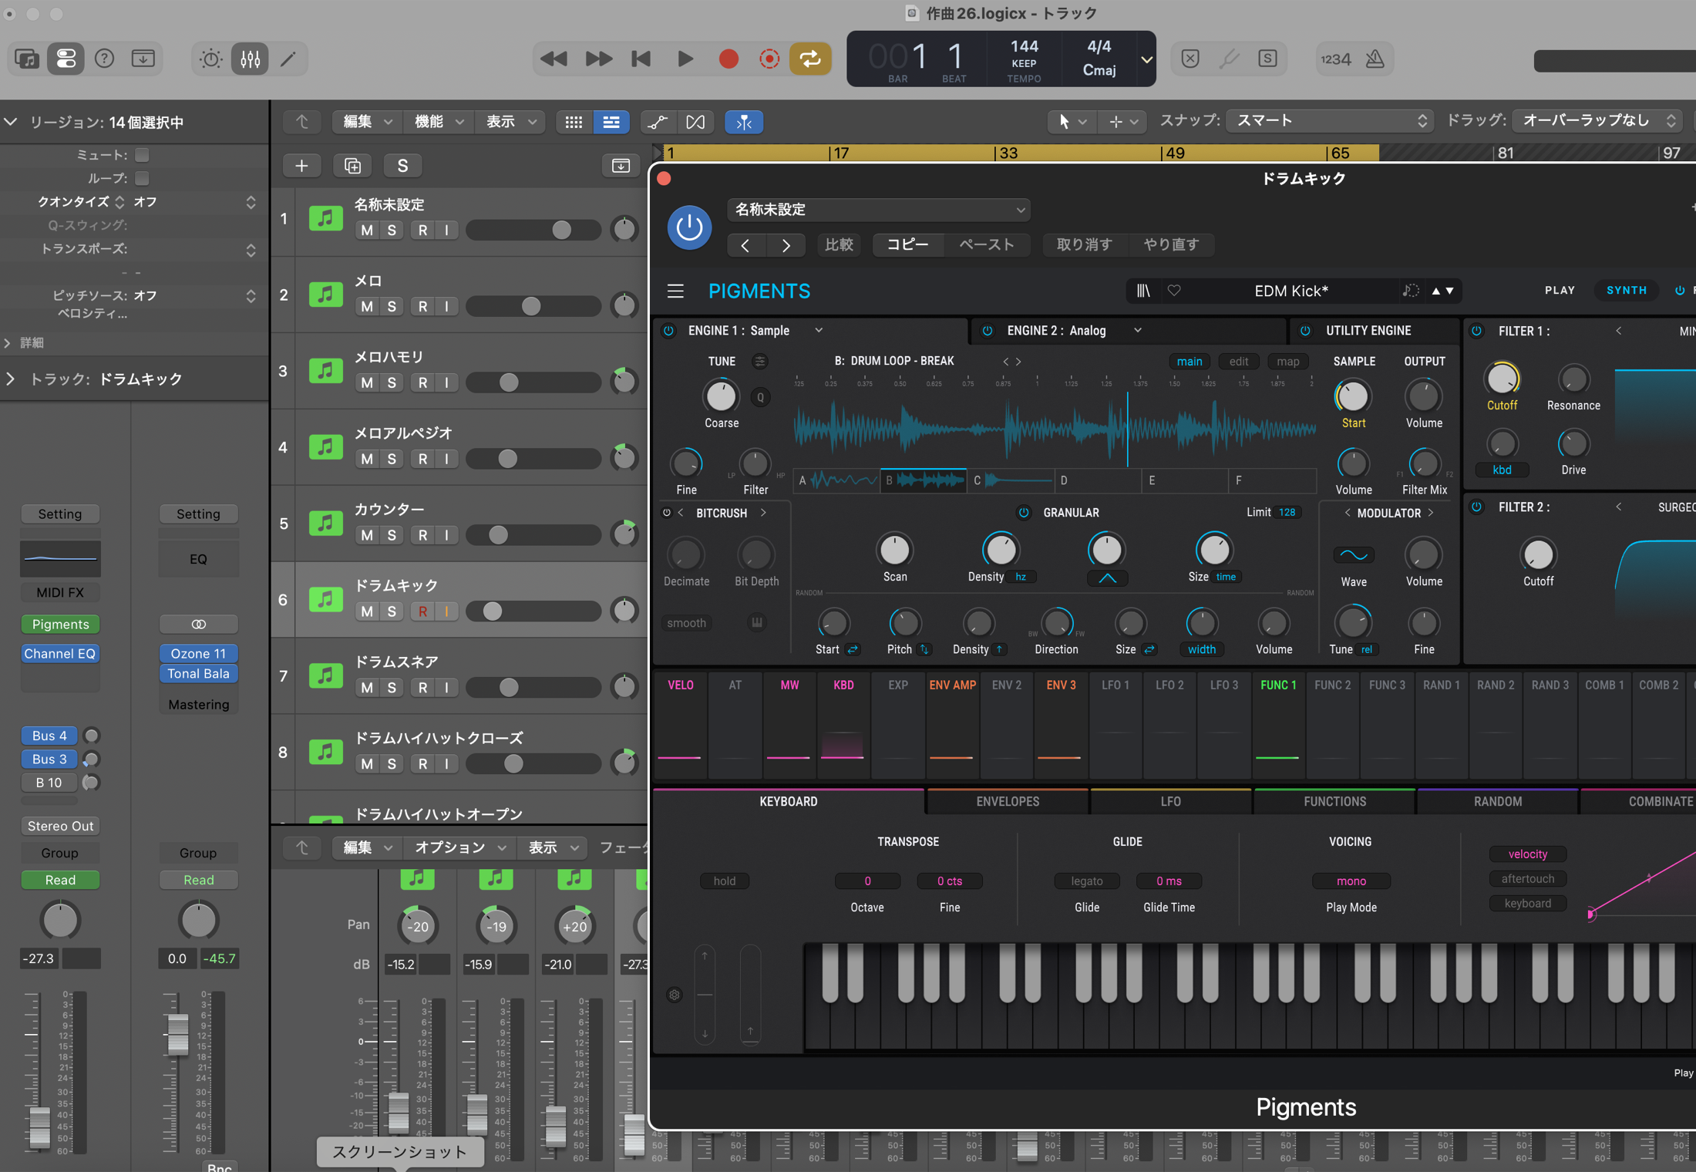The height and width of the screenshot is (1172, 1696).
Task: Toggle Engine 1 Sample power icon
Action: pyautogui.click(x=669, y=331)
